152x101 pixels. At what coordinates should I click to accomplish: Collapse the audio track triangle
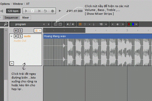pyautogui.click(x=12, y=36)
